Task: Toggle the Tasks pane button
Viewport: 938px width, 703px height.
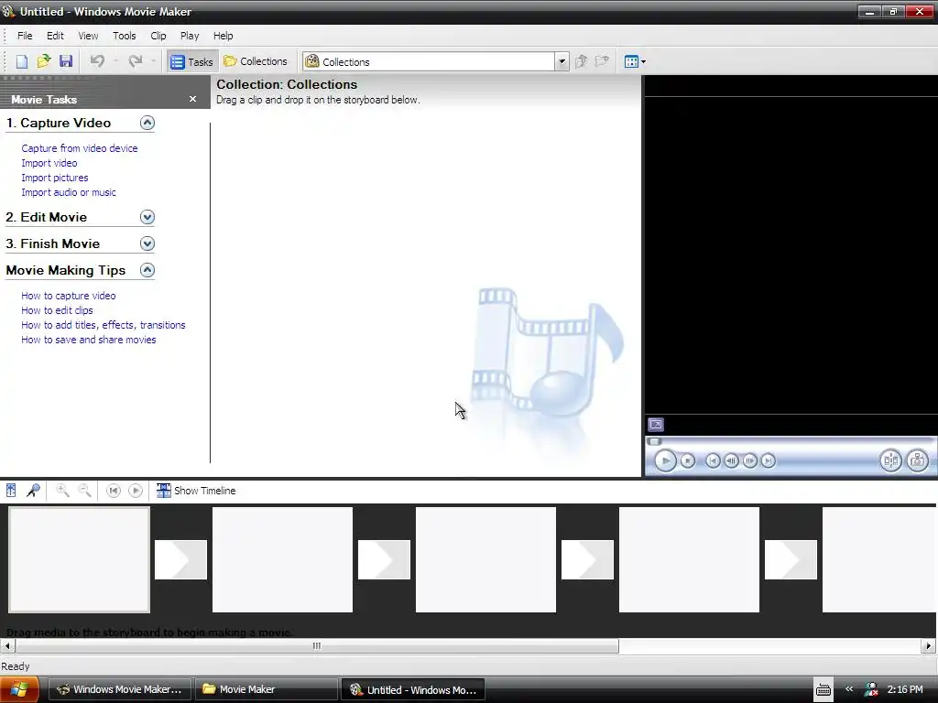Action: (x=192, y=61)
